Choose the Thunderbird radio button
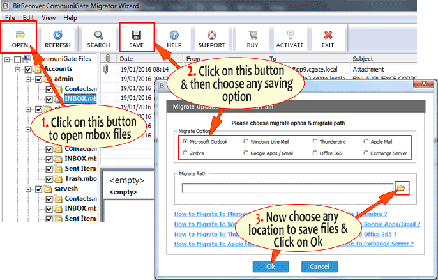The image size is (438, 280). coord(315,141)
